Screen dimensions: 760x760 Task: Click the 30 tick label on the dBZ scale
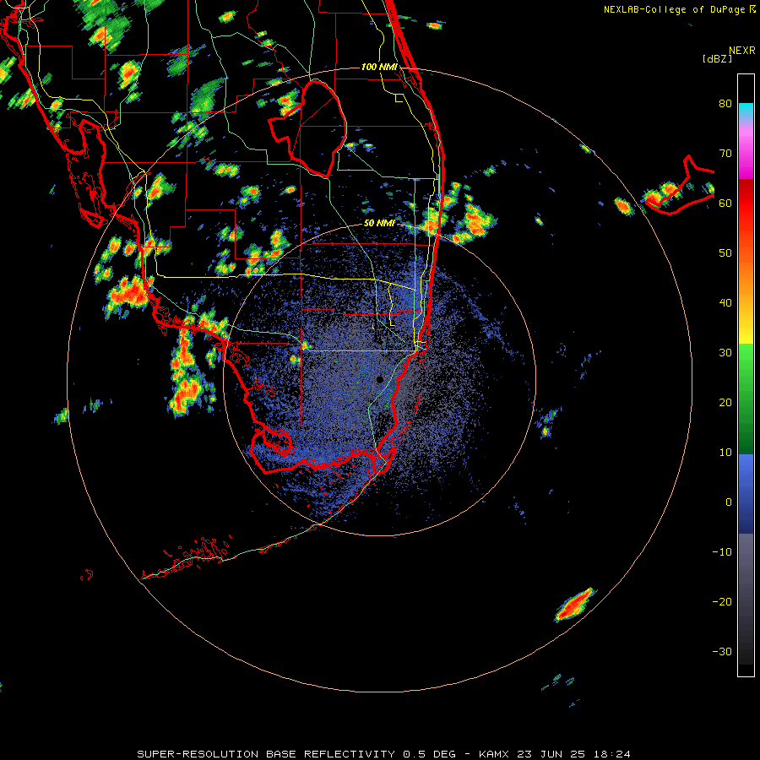pyautogui.click(x=725, y=353)
